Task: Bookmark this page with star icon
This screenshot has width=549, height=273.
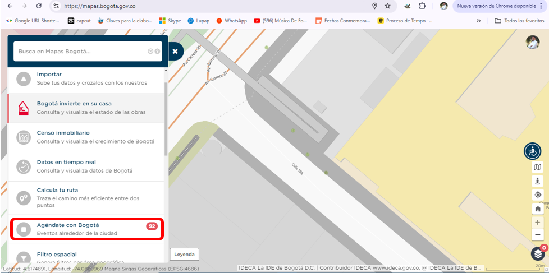Action: (x=387, y=6)
